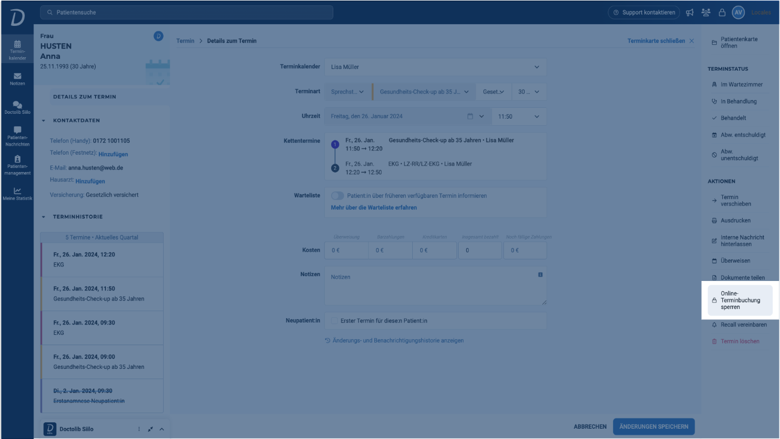The image size is (780, 439).
Task: Open the Gesundheits-Check-up Terminart dropdown
Action: [425, 92]
